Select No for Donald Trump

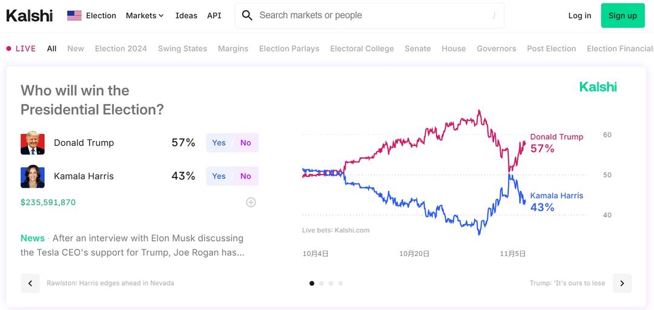pos(245,143)
